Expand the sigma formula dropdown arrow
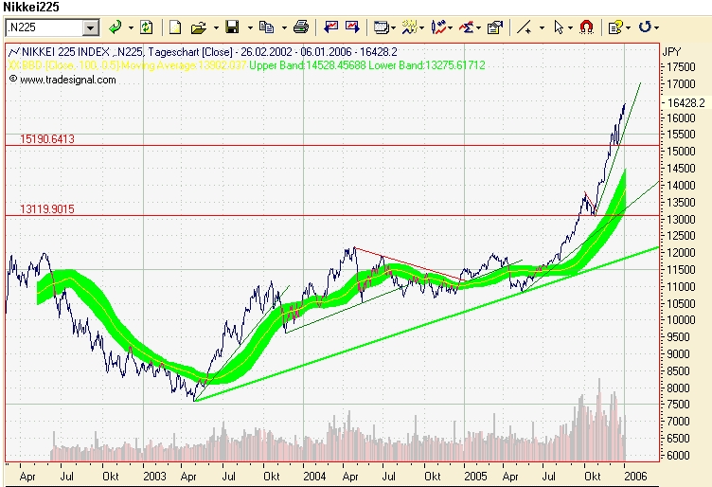712x487 pixels. click(478, 28)
